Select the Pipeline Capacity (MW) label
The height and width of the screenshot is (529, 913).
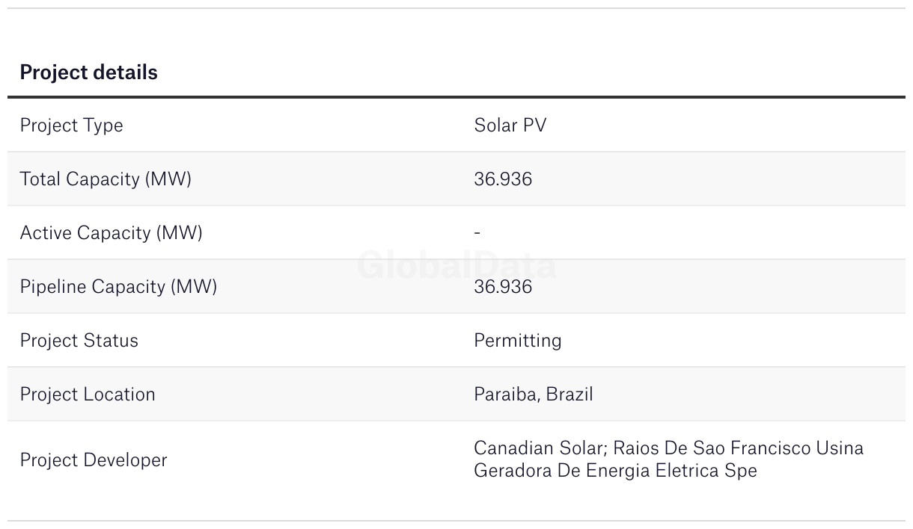point(118,287)
